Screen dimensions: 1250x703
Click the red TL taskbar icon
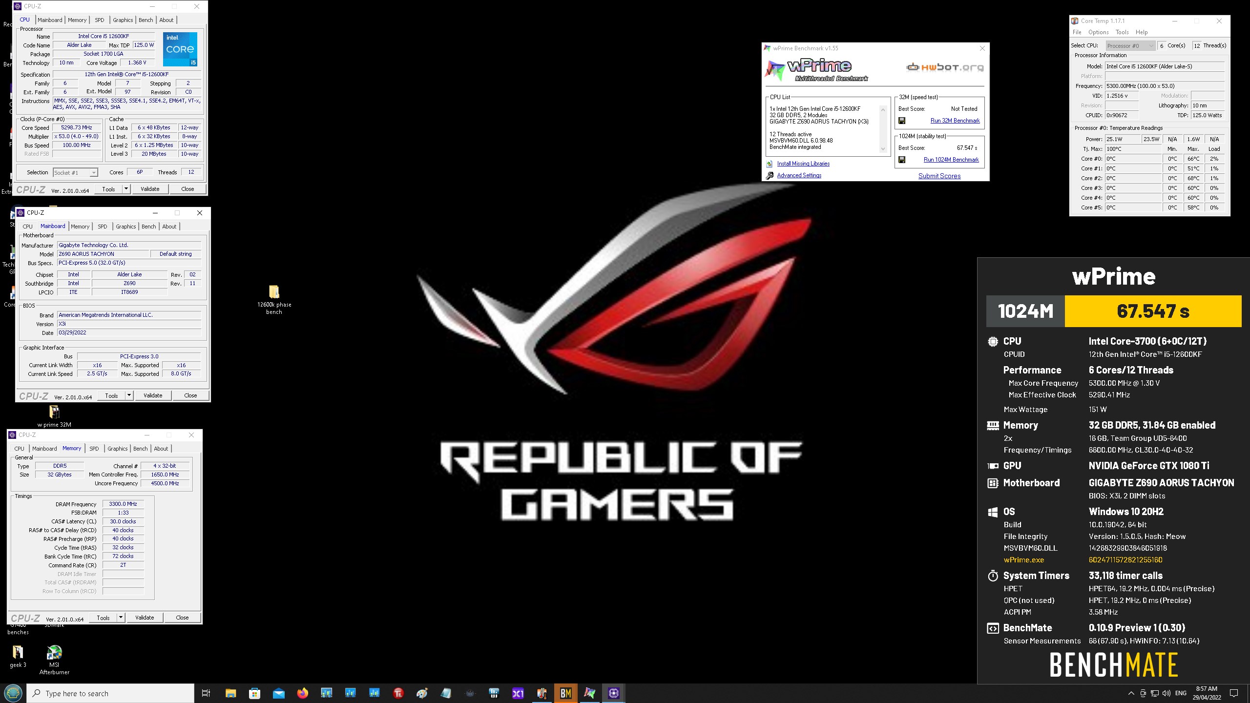(x=398, y=693)
